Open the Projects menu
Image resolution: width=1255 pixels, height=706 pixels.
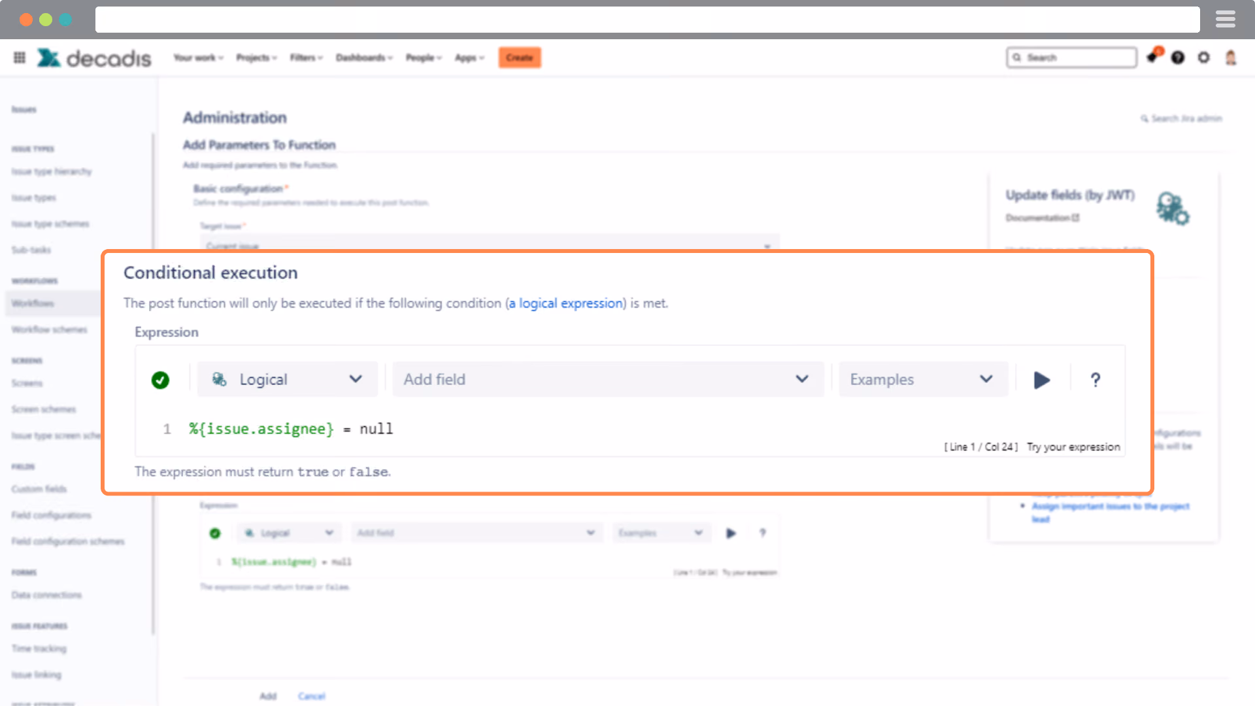point(256,58)
